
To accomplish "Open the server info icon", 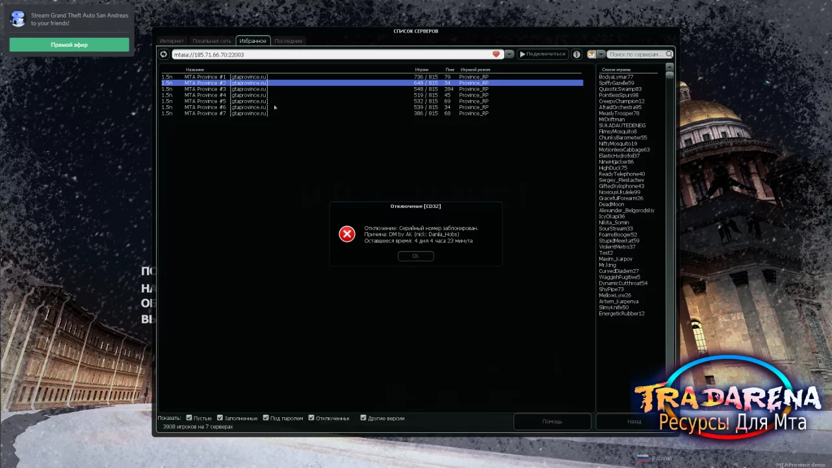I will (x=577, y=55).
